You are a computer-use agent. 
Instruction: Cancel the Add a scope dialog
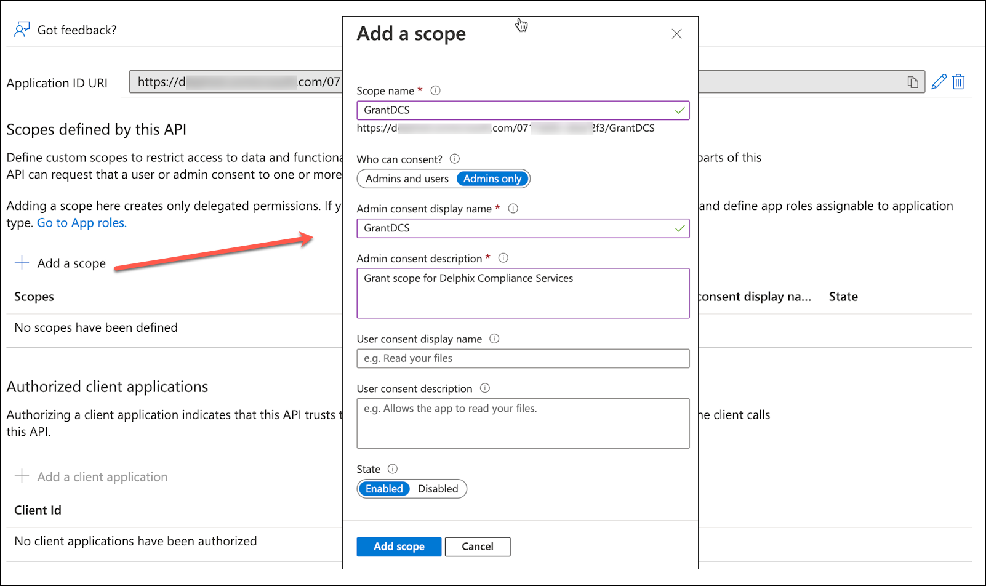click(477, 547)
